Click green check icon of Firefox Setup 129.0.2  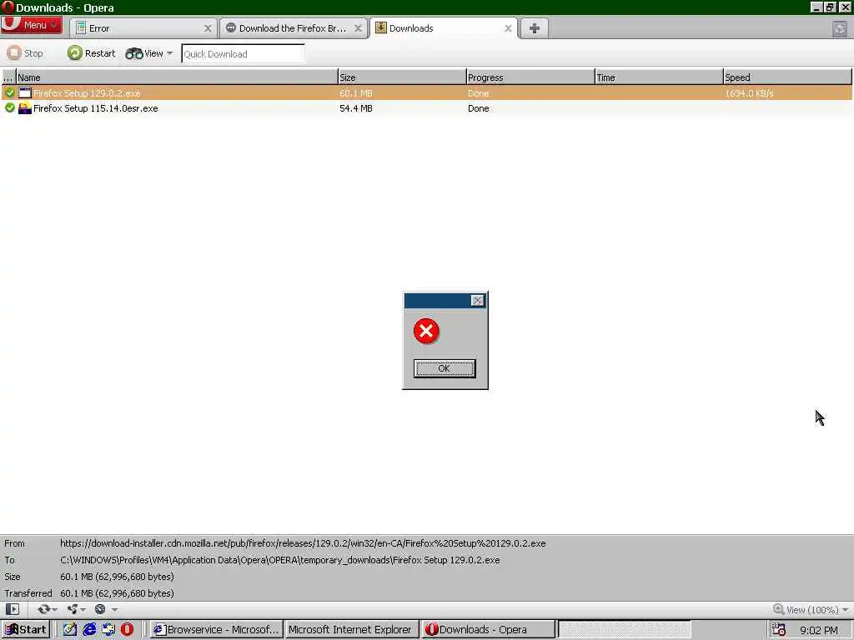pyautogui.click(x=10, y=93)
